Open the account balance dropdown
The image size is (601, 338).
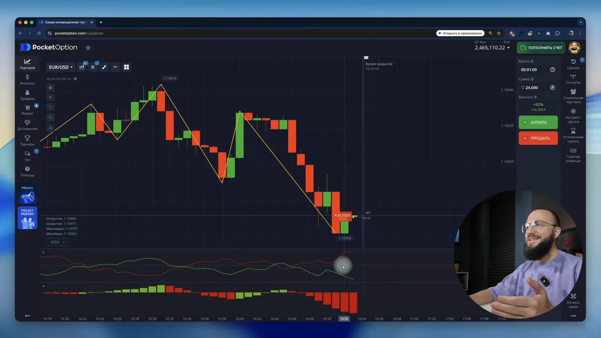tap(492, 48)
